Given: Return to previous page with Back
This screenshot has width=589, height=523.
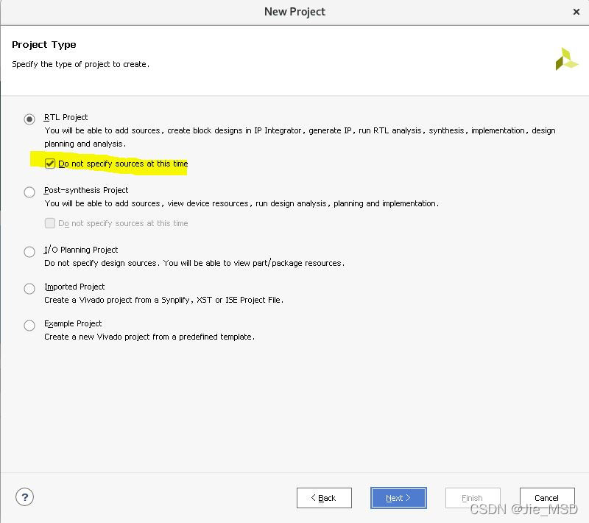Looking at the screenshot, I should tap(324, 498).
